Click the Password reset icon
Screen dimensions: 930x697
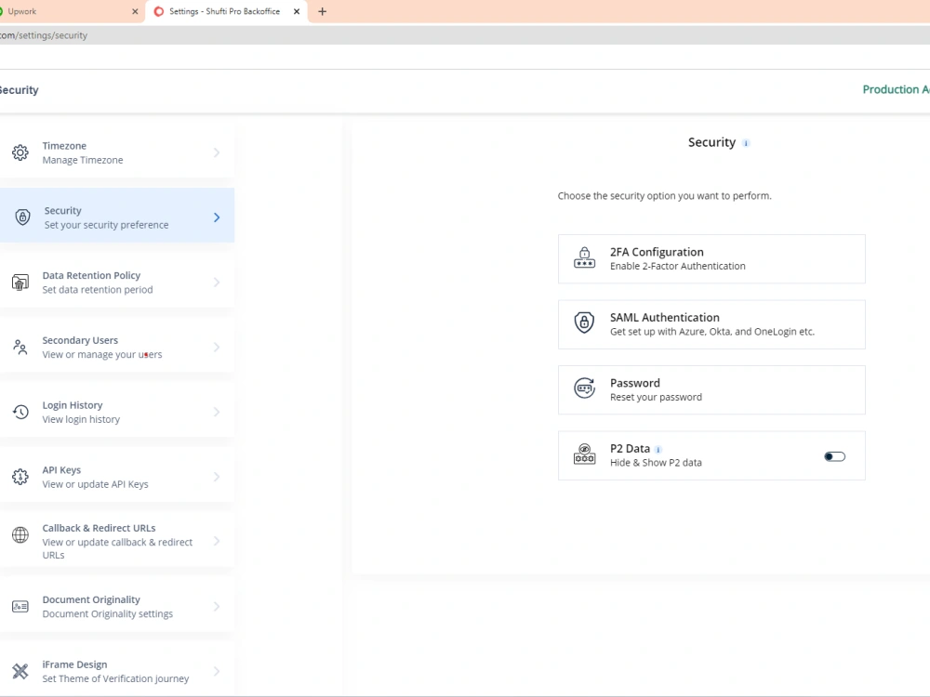tap(584, 388)
